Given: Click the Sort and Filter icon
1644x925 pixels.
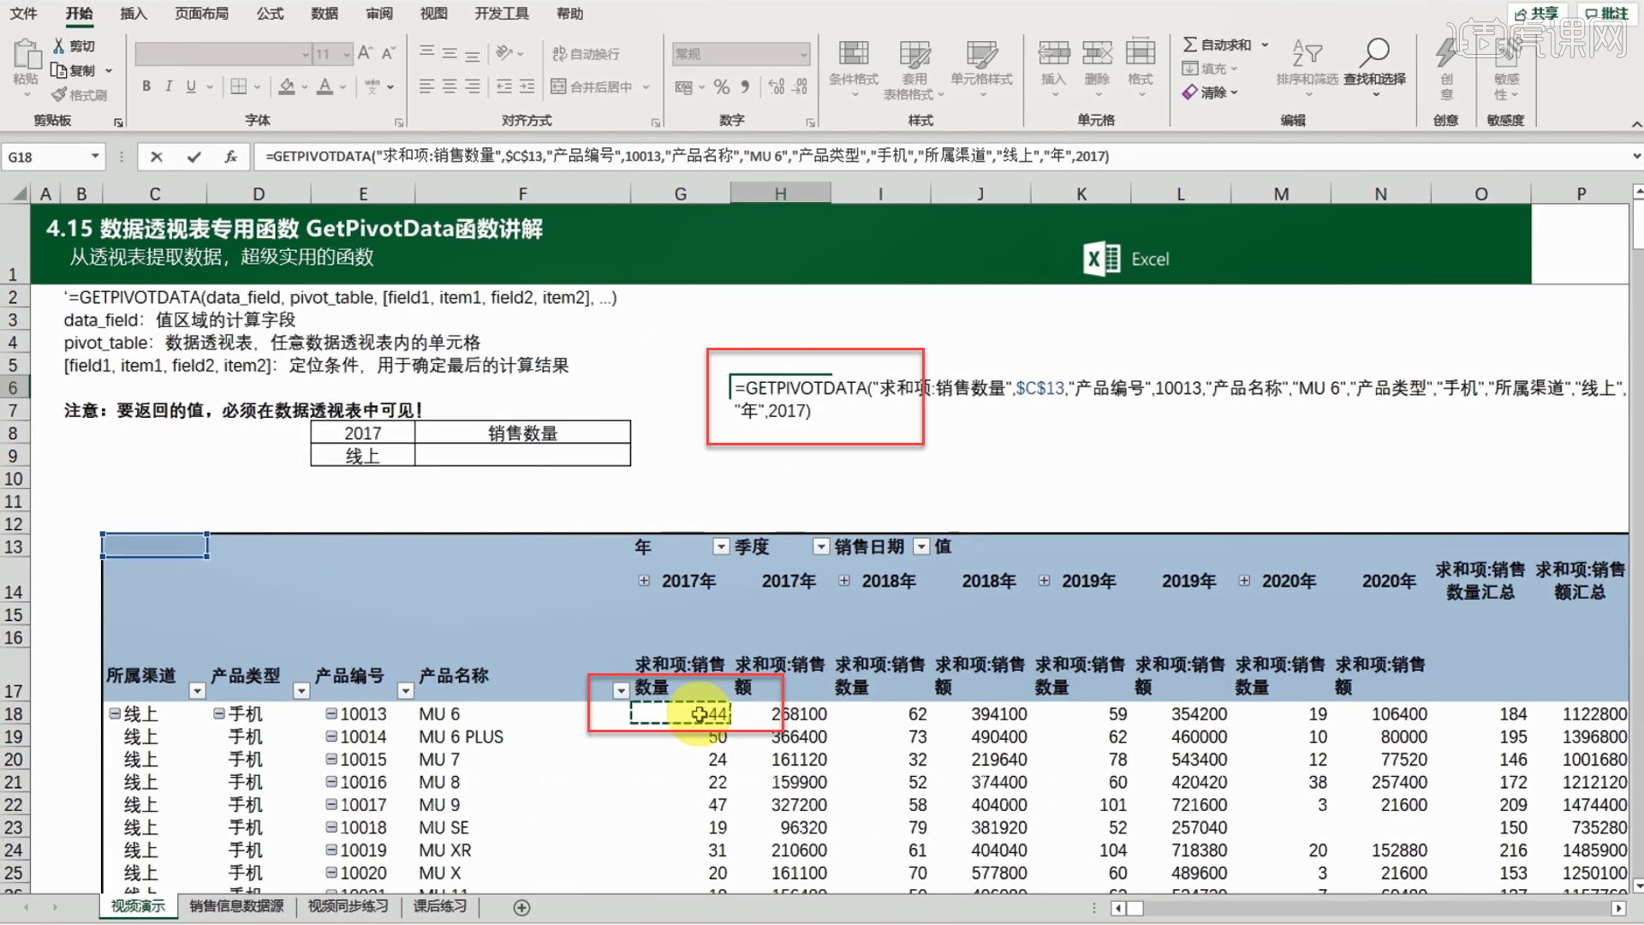Looking at the screenshot, I should pos(1307,53).
